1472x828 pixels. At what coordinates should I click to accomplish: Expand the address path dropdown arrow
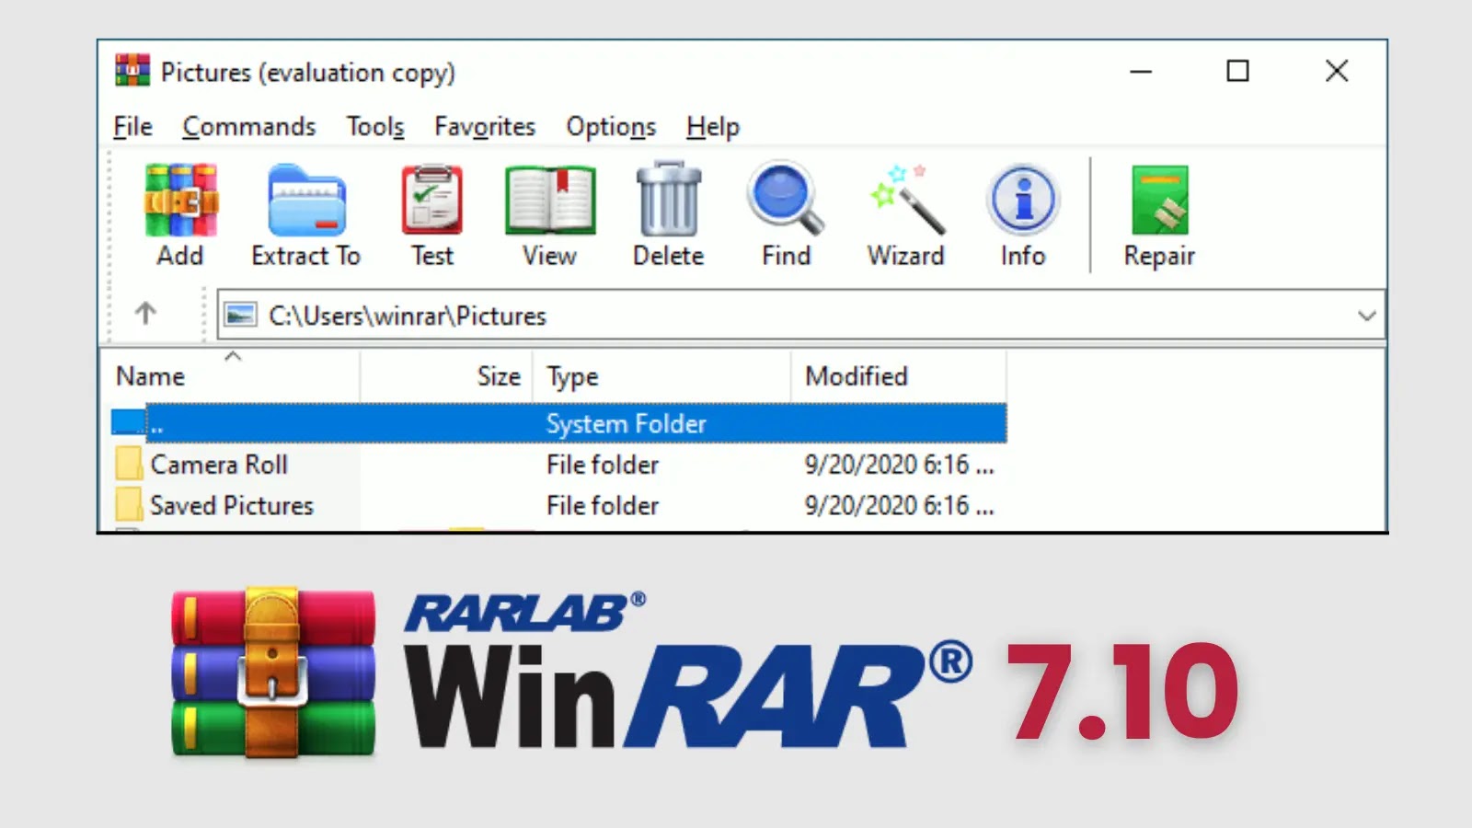(x=1366, y=316)
